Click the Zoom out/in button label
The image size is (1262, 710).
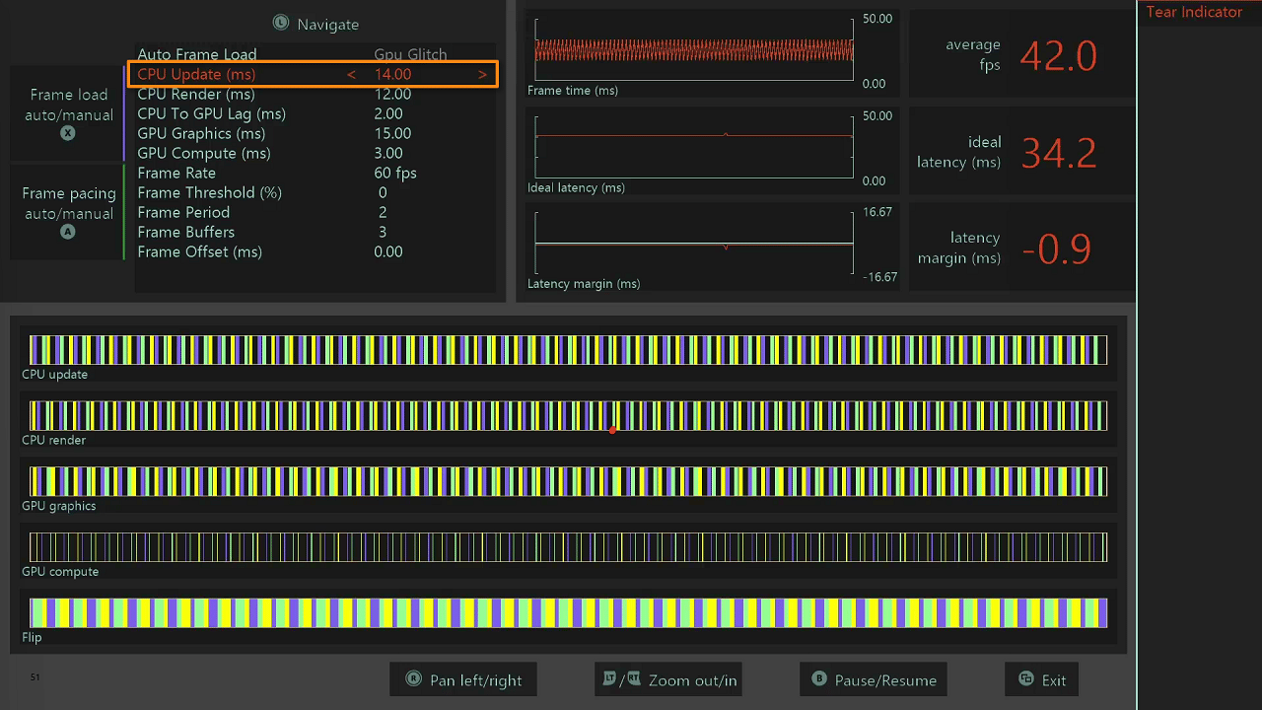692,680
